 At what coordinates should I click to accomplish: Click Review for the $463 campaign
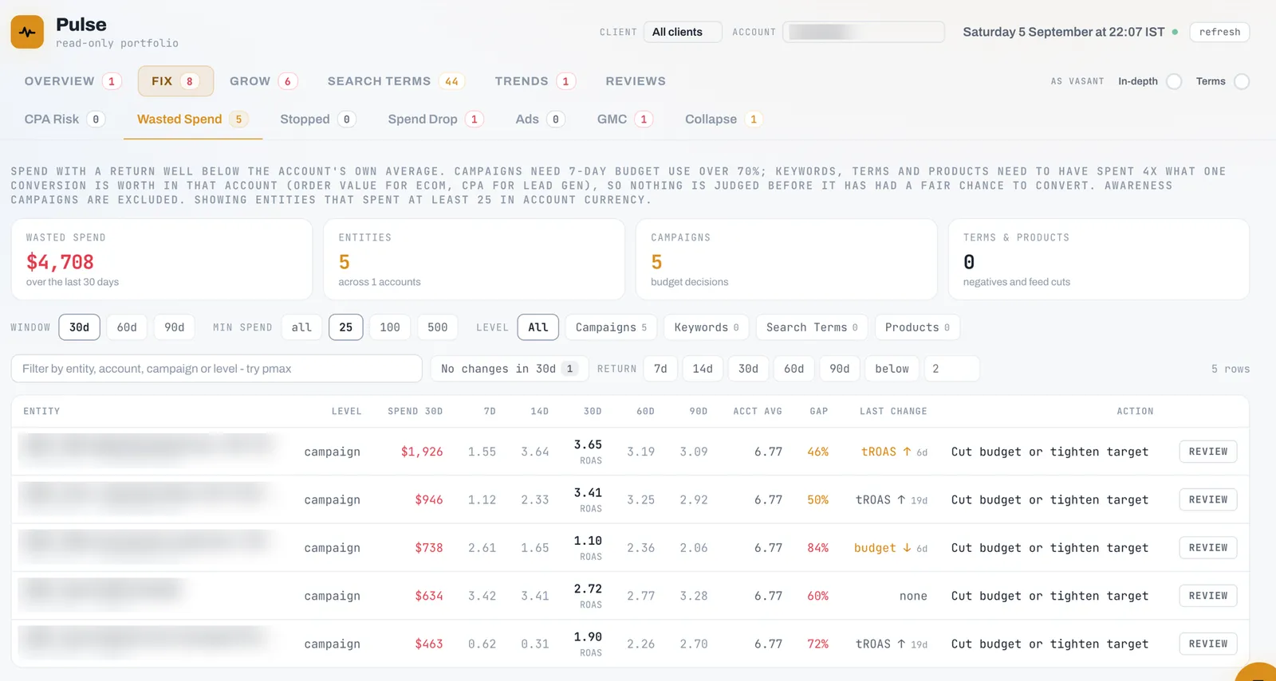pyautogui.click(x=1208, y=644)
